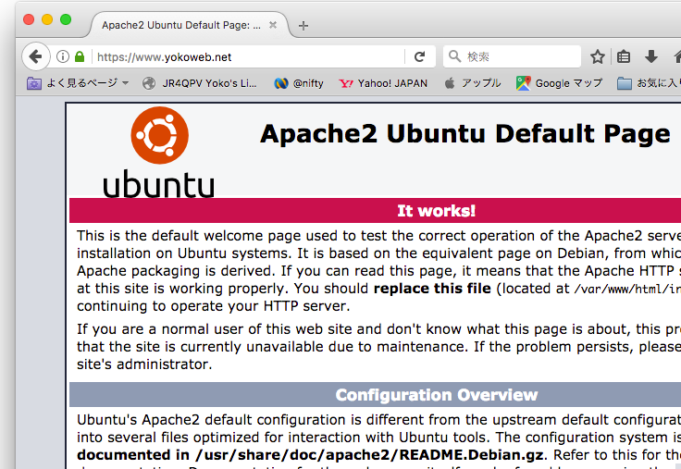Close the Apache2 Ubuntu Default Page tab

pyautogui.click(x=273, y=25)
